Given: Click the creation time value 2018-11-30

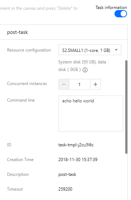Looking at the screenshot, I should (x=78, y=160).
